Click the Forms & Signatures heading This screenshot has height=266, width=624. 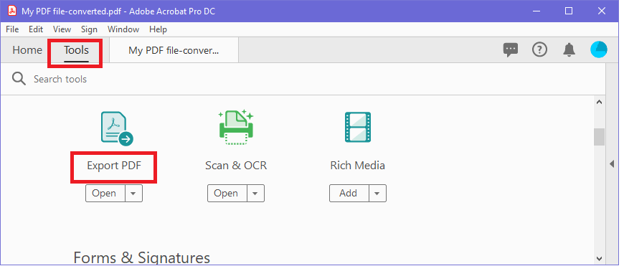point(142,257)
